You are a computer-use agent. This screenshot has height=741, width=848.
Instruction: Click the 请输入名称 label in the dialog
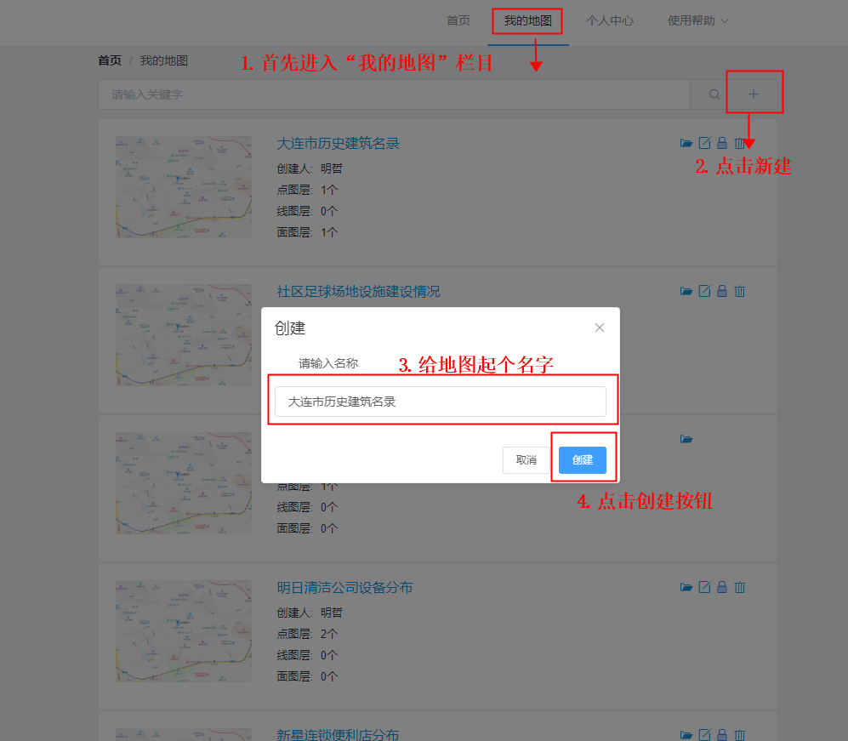pos(328,363)
